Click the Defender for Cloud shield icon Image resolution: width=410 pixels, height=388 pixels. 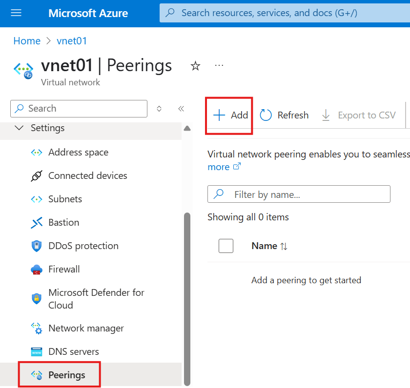pyautogui.click(x=37, y=299)
